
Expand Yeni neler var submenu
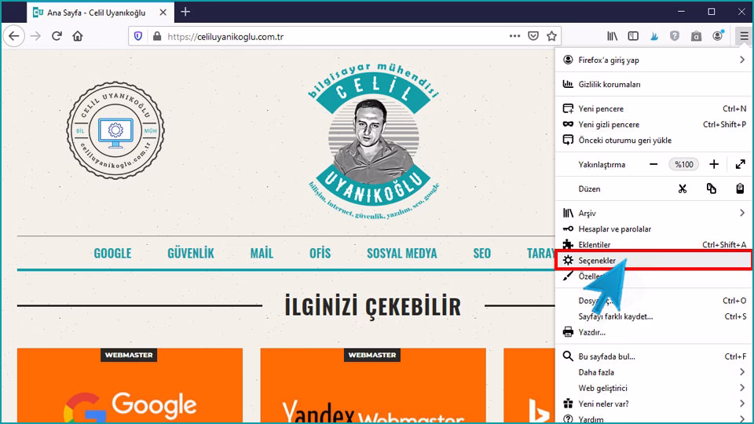[654, 404]
